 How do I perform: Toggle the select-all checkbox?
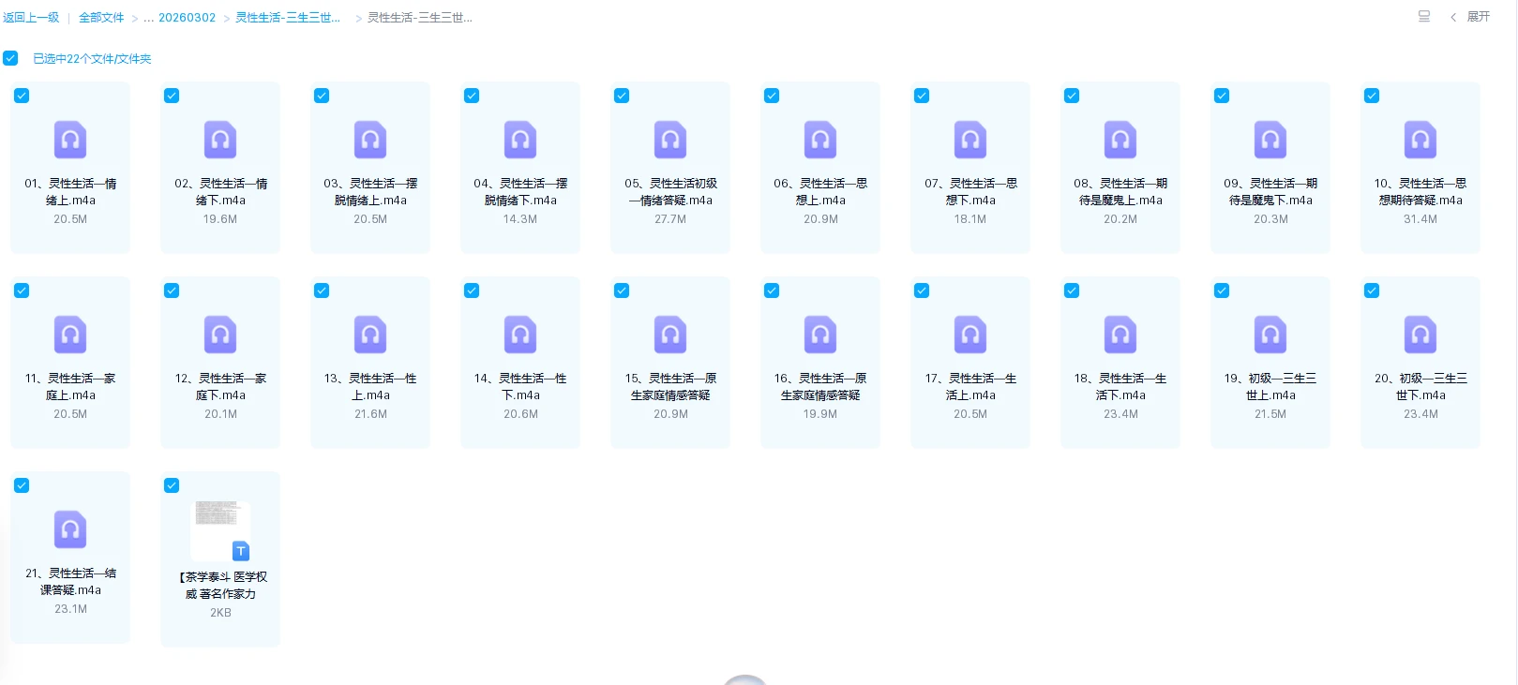[10, 58]
